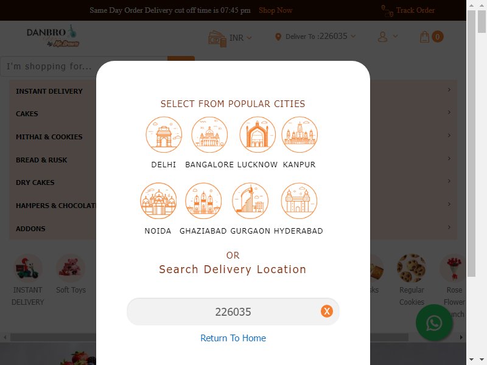Select the Ghaziabad city icon
Screen dimensions: 487x365
pos(203,201)
